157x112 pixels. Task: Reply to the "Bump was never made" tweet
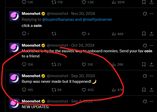click(x=24, y=90)
